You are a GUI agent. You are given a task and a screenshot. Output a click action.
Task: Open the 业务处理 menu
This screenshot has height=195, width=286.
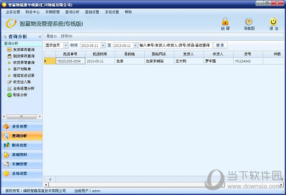13,12
